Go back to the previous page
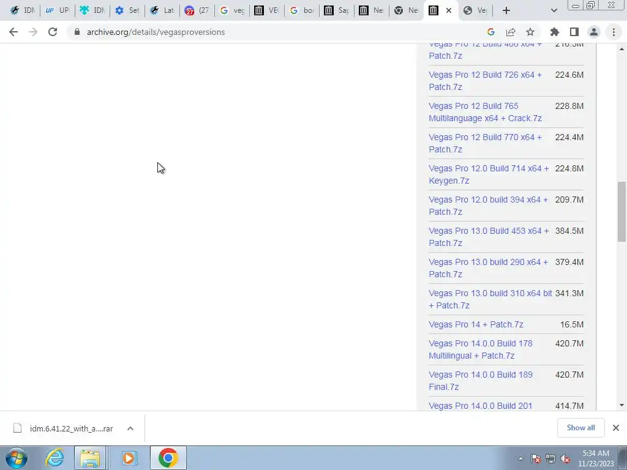The height and width of the screenshot is (470, 627). tap(13, 32)
